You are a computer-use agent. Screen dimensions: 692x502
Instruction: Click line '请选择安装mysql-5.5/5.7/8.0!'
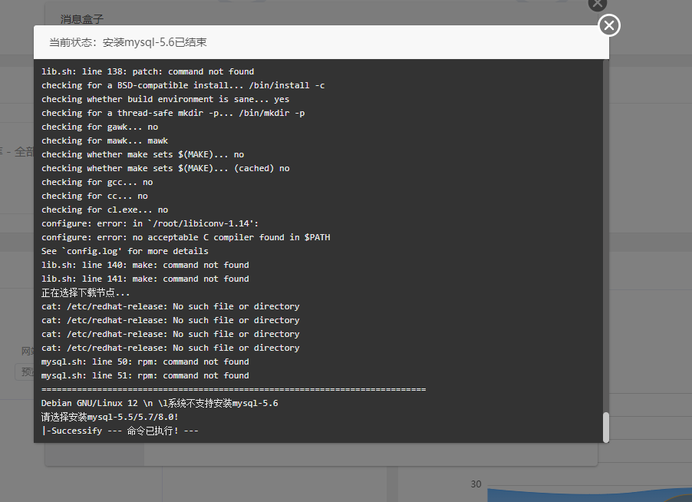pyautogui.click(x=110, y=417)
